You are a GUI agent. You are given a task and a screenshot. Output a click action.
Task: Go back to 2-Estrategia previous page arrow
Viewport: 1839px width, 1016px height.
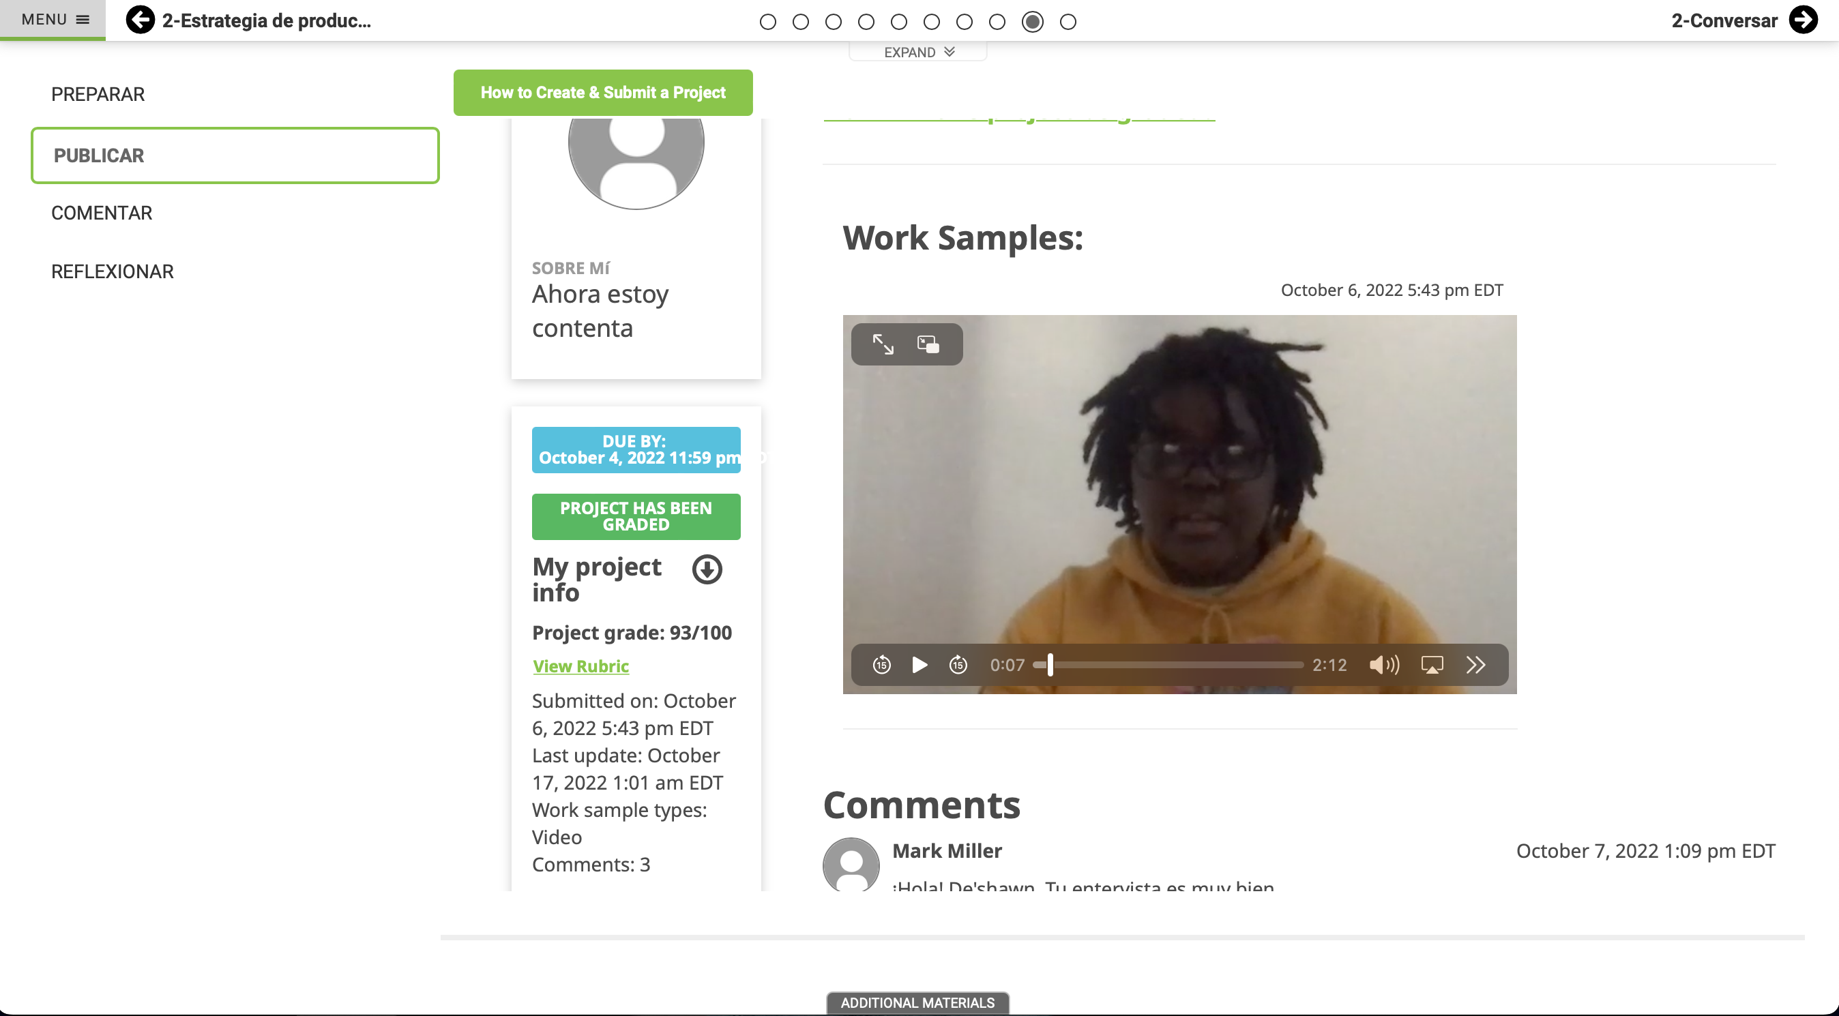click(140, 20)
